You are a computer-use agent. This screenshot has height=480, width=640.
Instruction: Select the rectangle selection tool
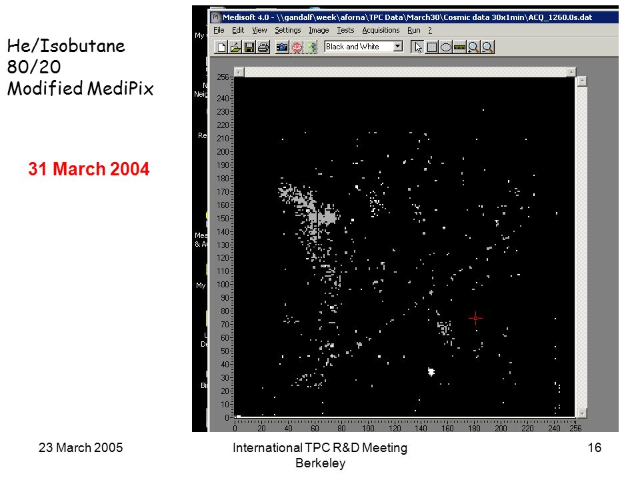pos(431,47)
